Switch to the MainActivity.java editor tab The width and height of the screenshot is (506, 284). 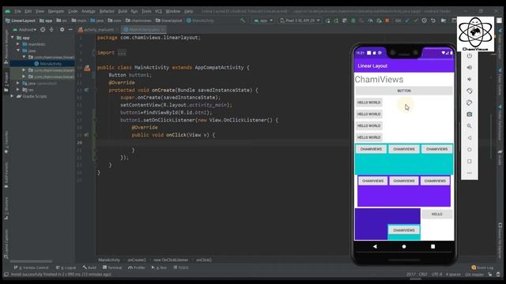click(x=143, y=29)
